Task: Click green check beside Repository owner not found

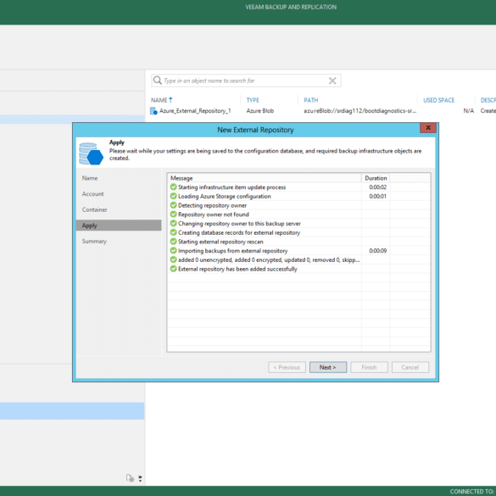Action: point(173,215)
